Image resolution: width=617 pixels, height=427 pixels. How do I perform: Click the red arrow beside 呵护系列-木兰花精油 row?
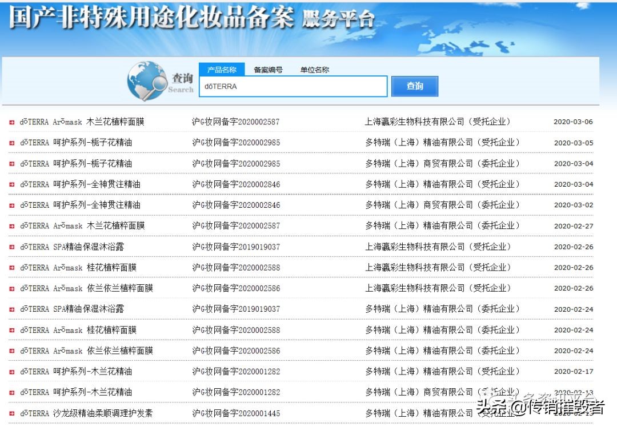click(x=12, y=372)
